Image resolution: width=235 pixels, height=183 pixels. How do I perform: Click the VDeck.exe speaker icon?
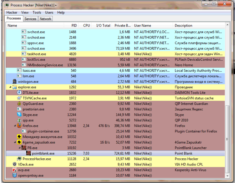pos(14,164)
